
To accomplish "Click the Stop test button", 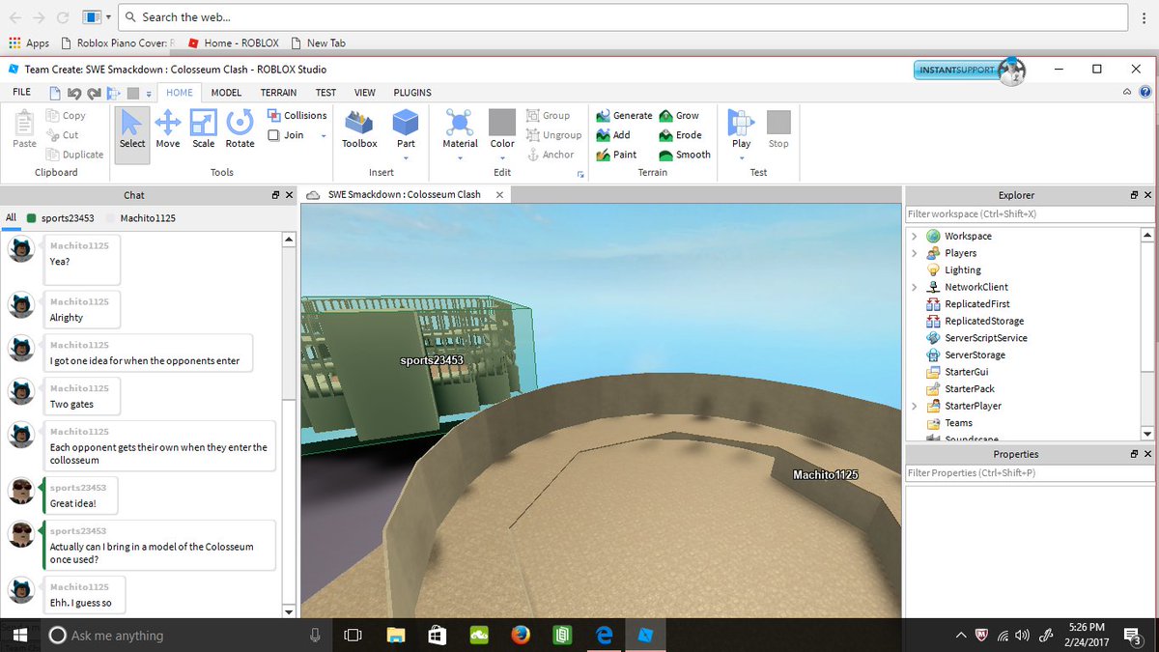I will pos(778,129).
